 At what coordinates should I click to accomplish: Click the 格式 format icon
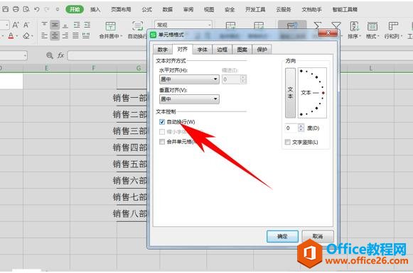tap(372, 26)
